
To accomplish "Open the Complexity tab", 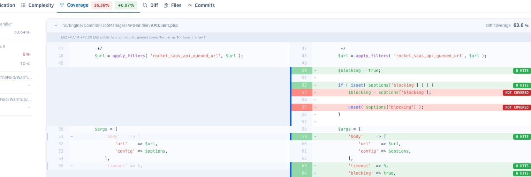I will (x=41, y=5).
